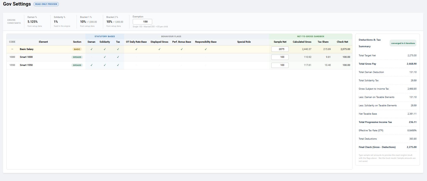Click the BASIC section badge
The height and width of the screenshot is (181, 427).
pos(77,49)
